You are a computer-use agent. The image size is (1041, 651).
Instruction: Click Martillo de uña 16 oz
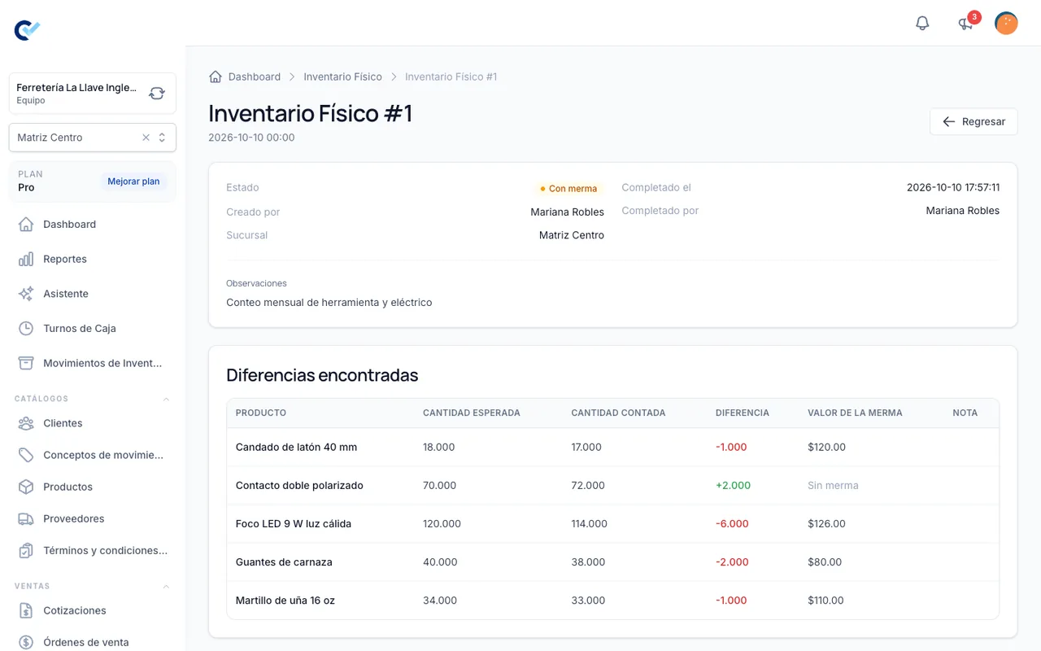coord(285,600)
